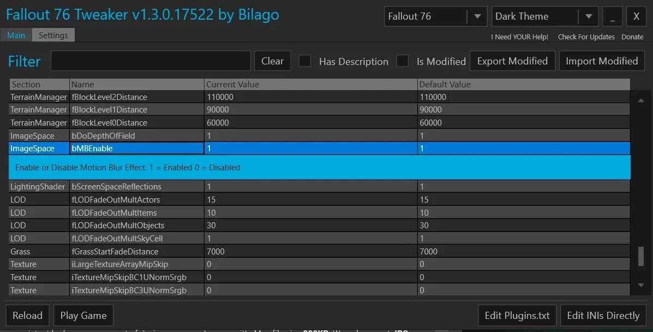
Task: Select the bScreenSpaceReflections row name
Action: tap(136, 186)
